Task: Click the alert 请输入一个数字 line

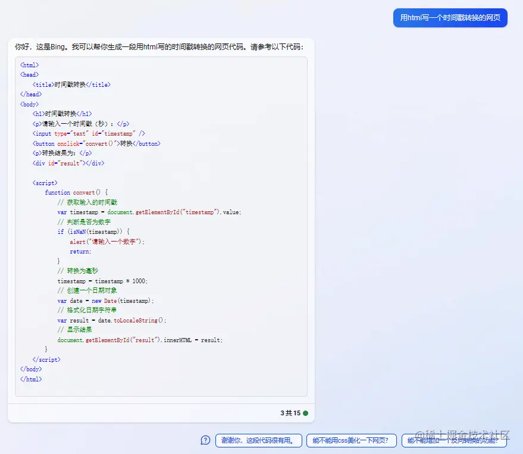Action: (102, 242)
